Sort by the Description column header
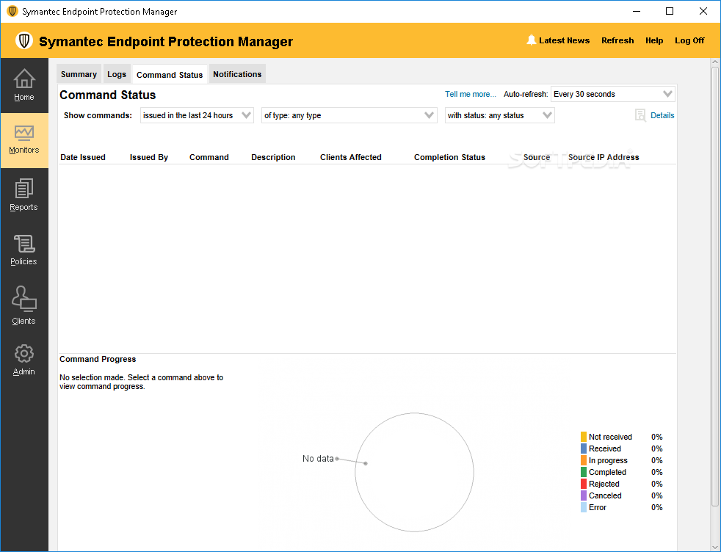 [273, 157]
